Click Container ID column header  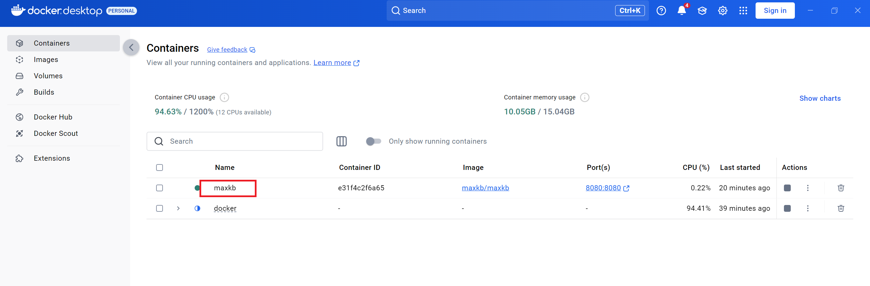point(360,168)
